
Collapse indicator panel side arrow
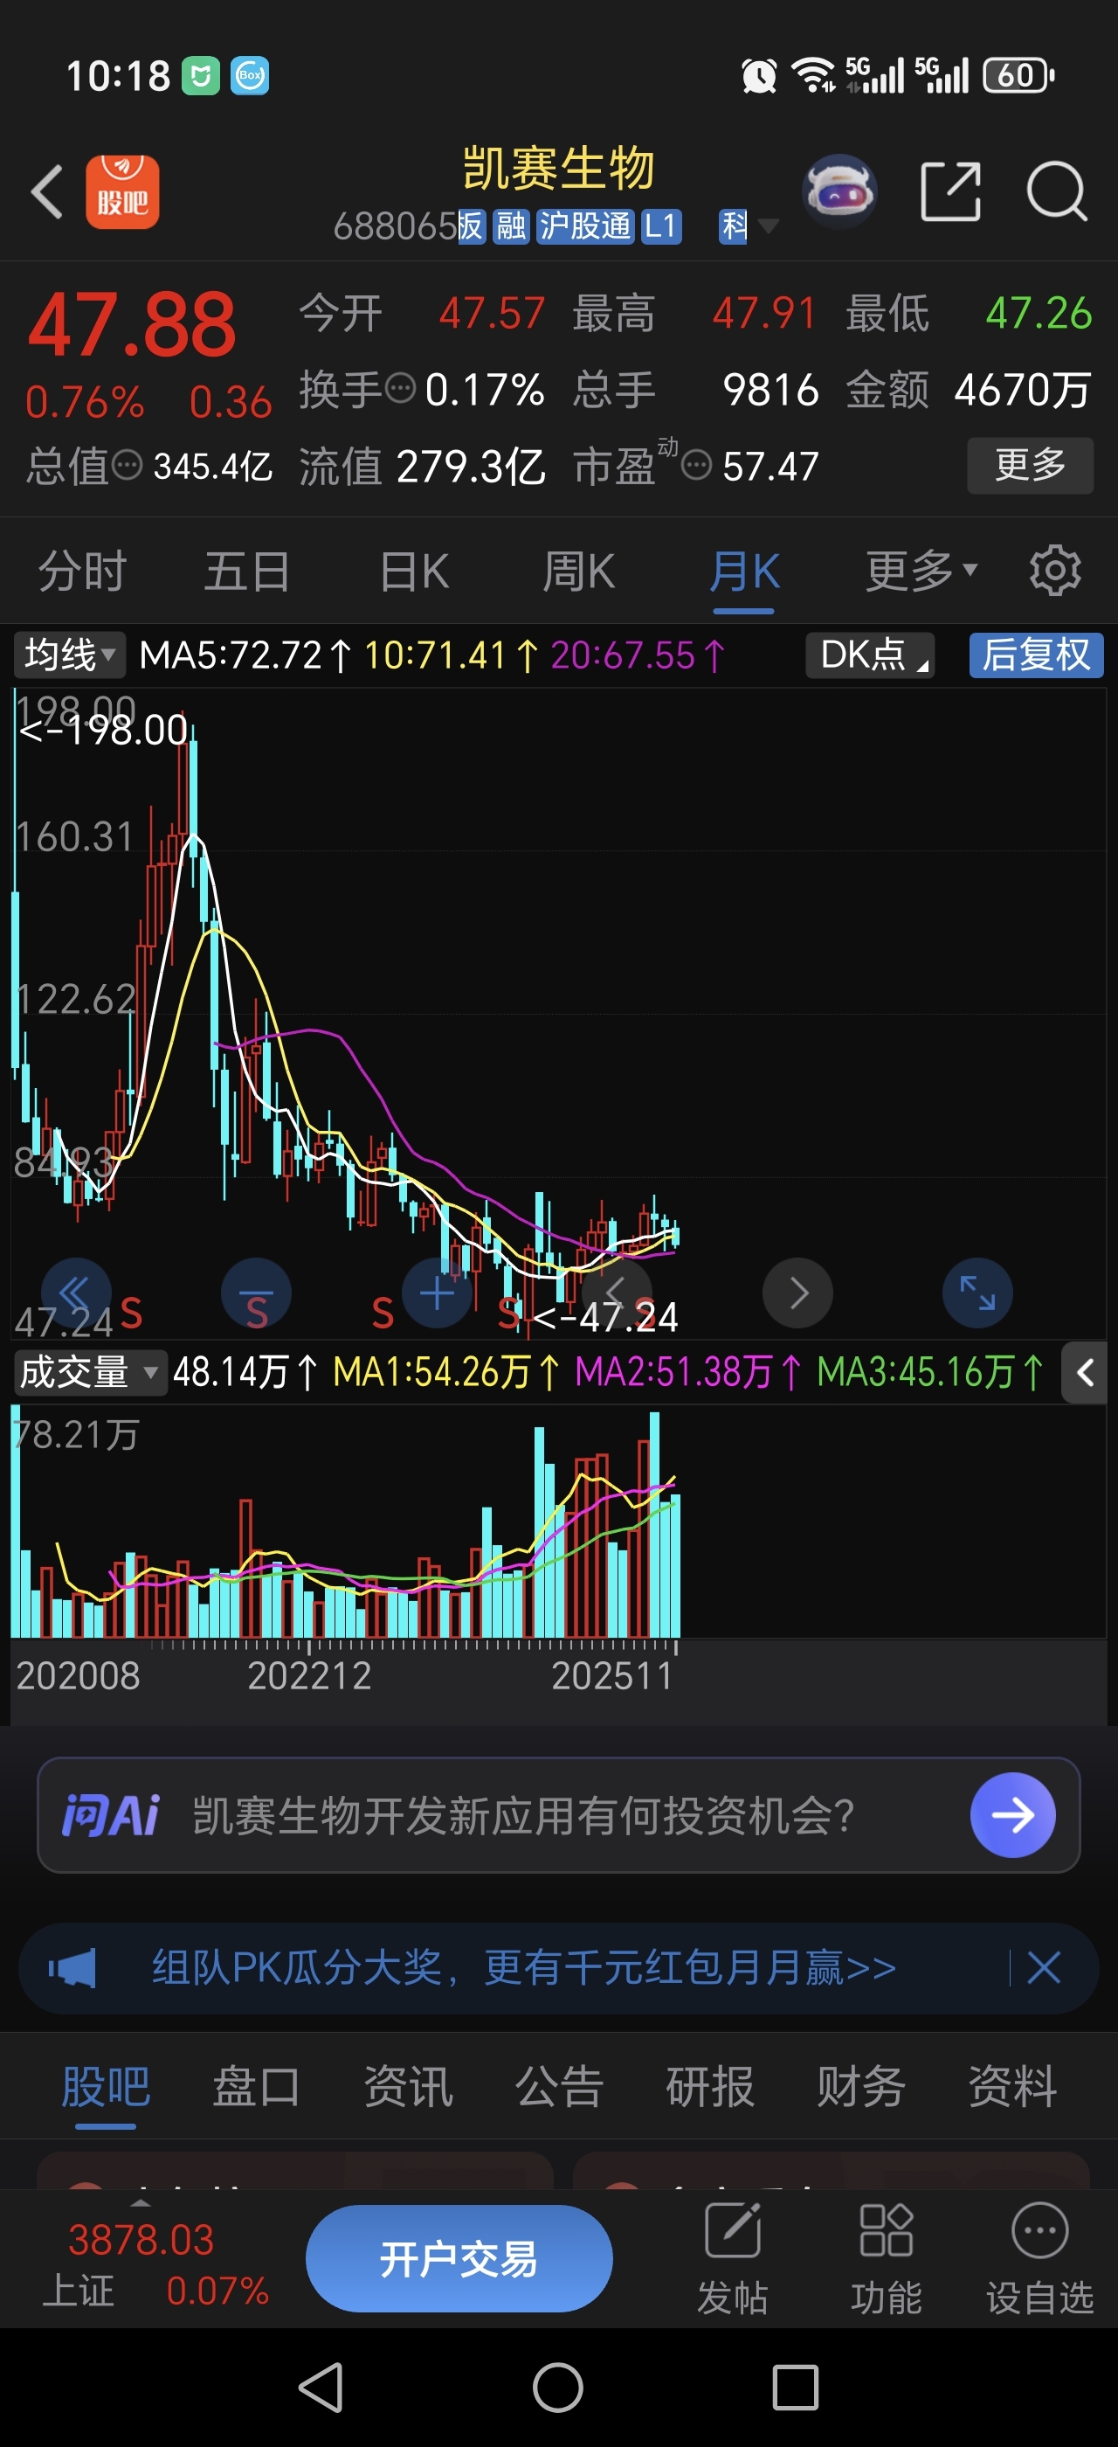[1085, 1373]
